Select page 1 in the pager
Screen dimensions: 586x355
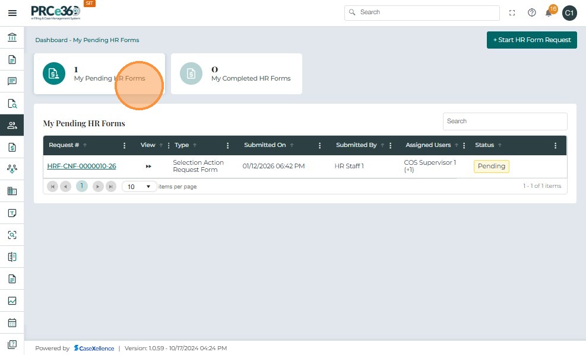[81, 186]
